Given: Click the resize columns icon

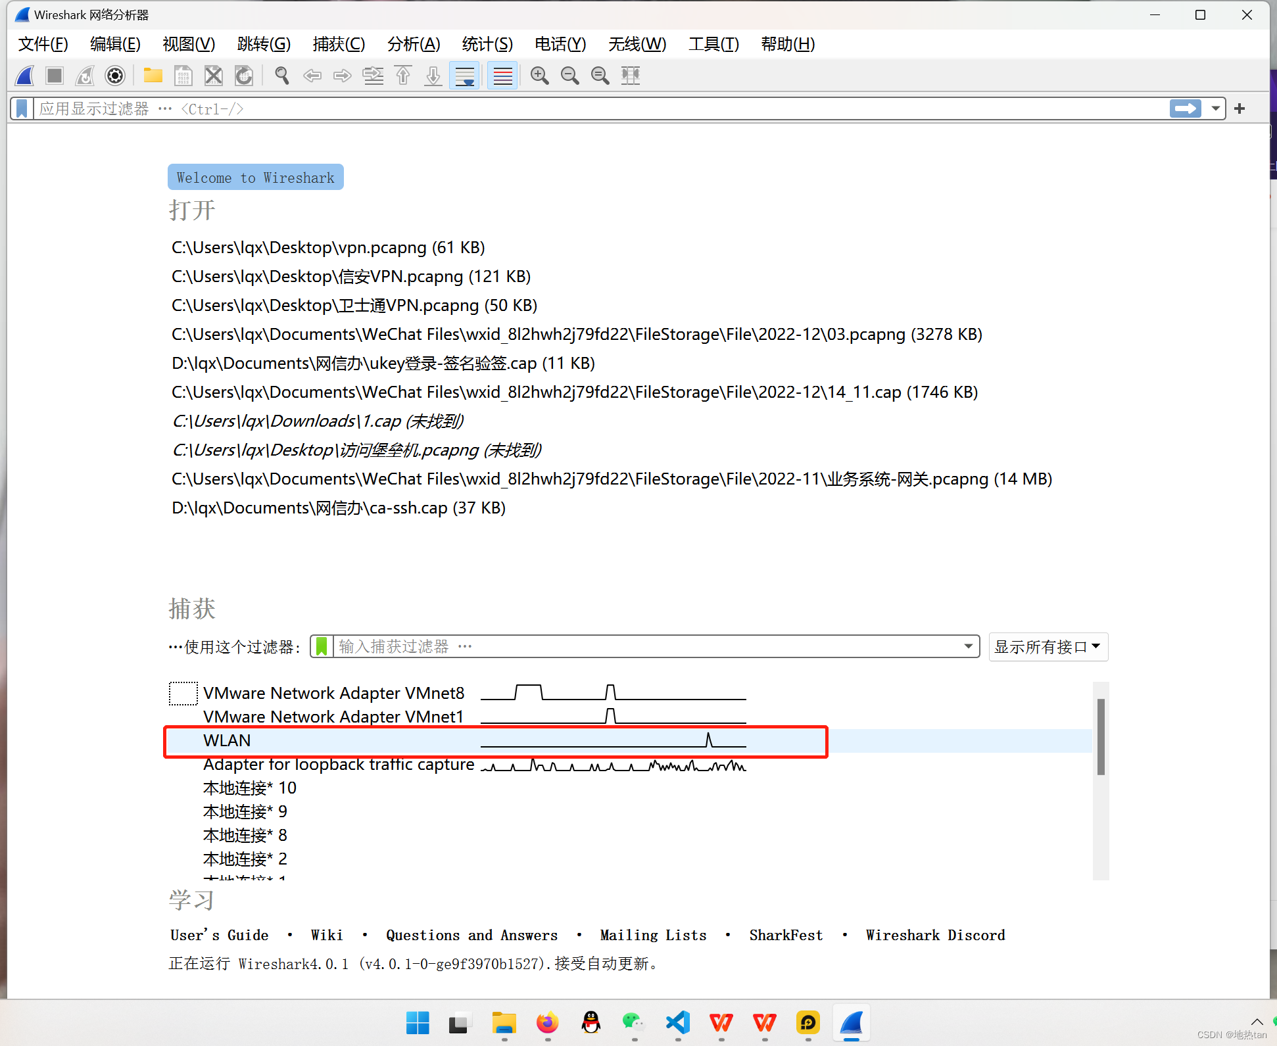Looking at the screenshot, I should [630, 76].
